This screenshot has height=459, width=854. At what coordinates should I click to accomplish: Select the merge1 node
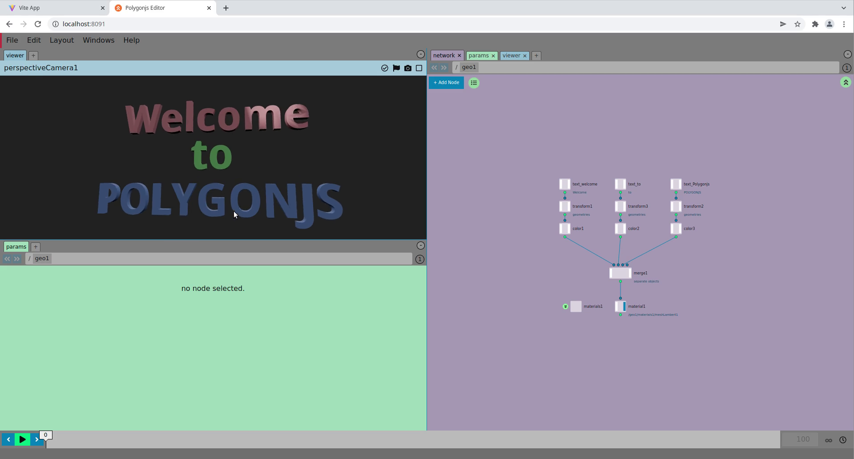[x=620, y=273]
